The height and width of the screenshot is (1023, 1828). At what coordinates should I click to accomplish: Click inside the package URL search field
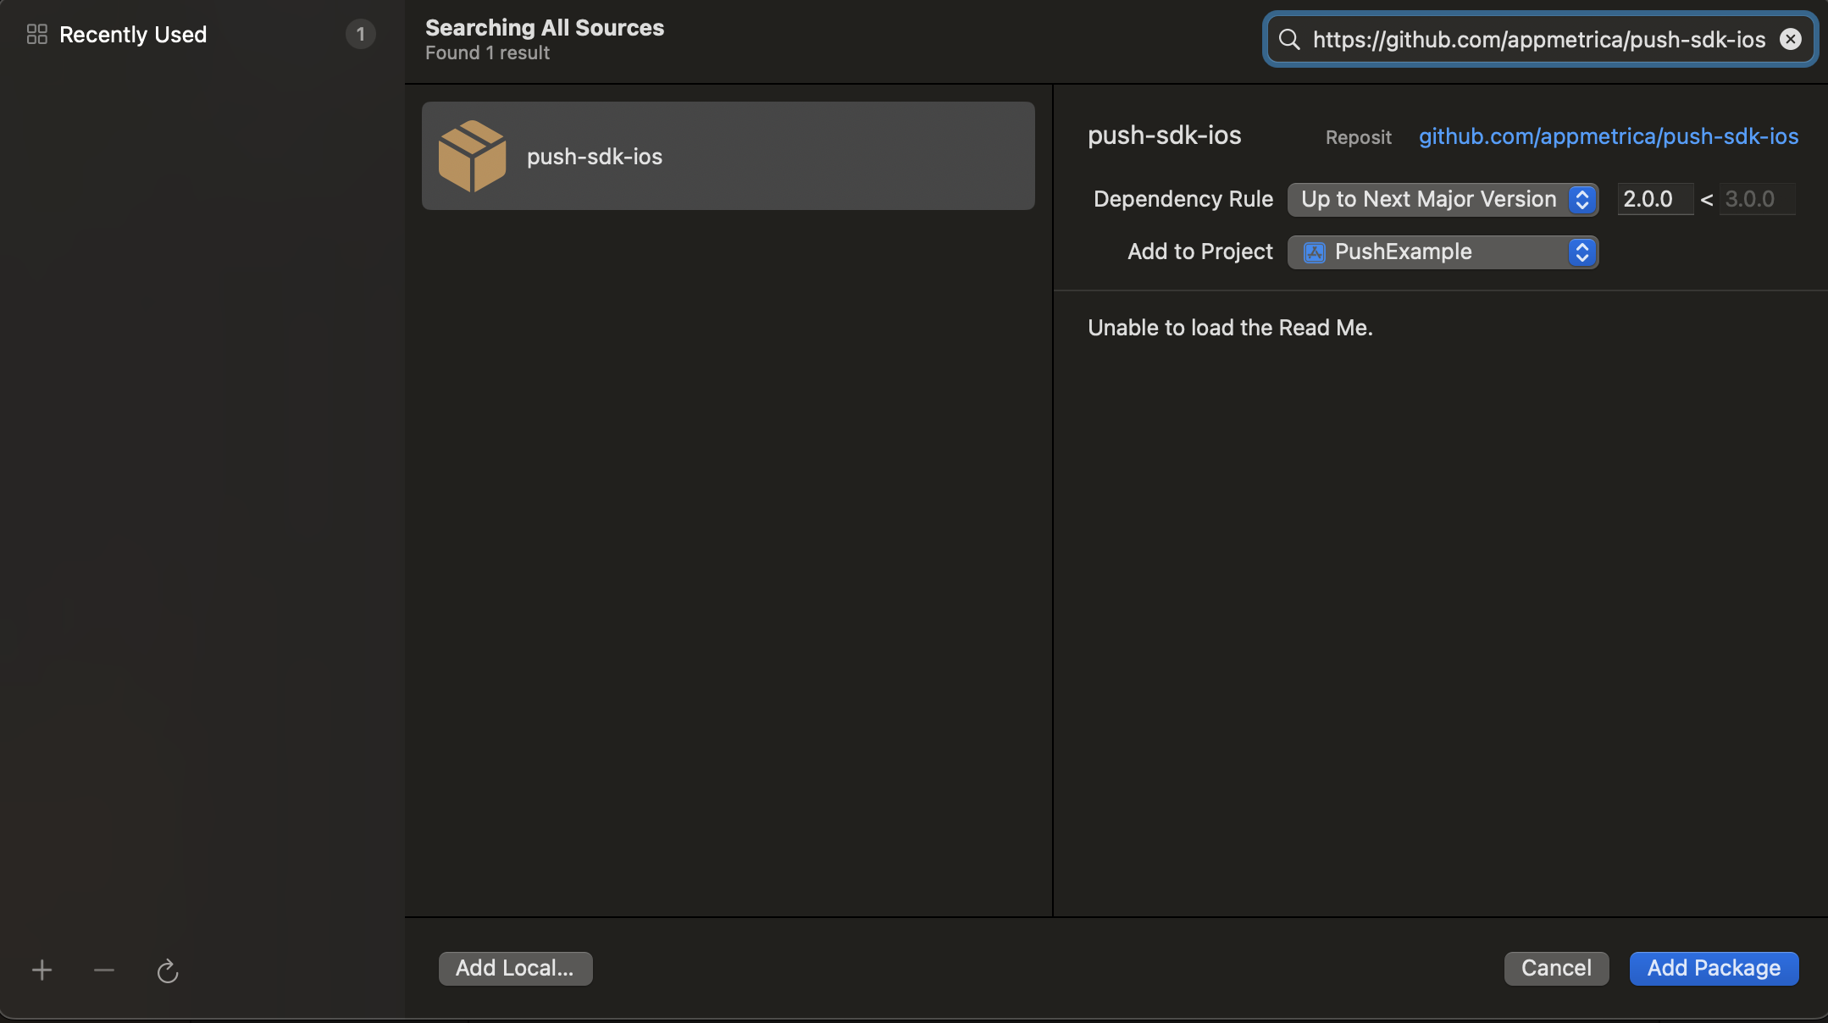(x=1537, y=40)
